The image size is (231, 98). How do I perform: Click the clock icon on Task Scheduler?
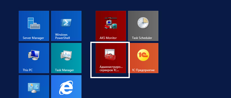click(143, 23)
